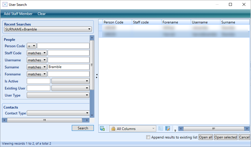Open the Existing User dropdown
The image size is (251, 147).
(70, 88)
